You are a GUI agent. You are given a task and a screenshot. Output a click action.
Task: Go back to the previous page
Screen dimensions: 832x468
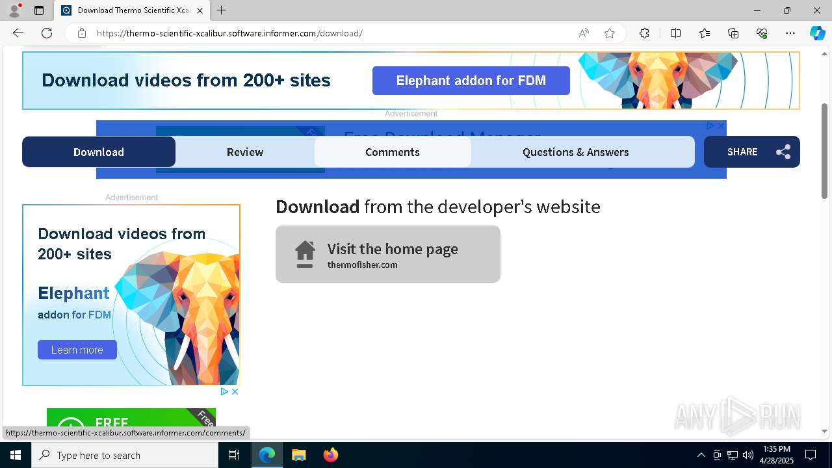[18, 33]
